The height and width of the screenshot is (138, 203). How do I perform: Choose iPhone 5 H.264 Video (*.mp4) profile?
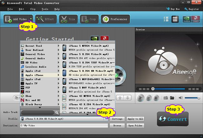tap(88, 56)
